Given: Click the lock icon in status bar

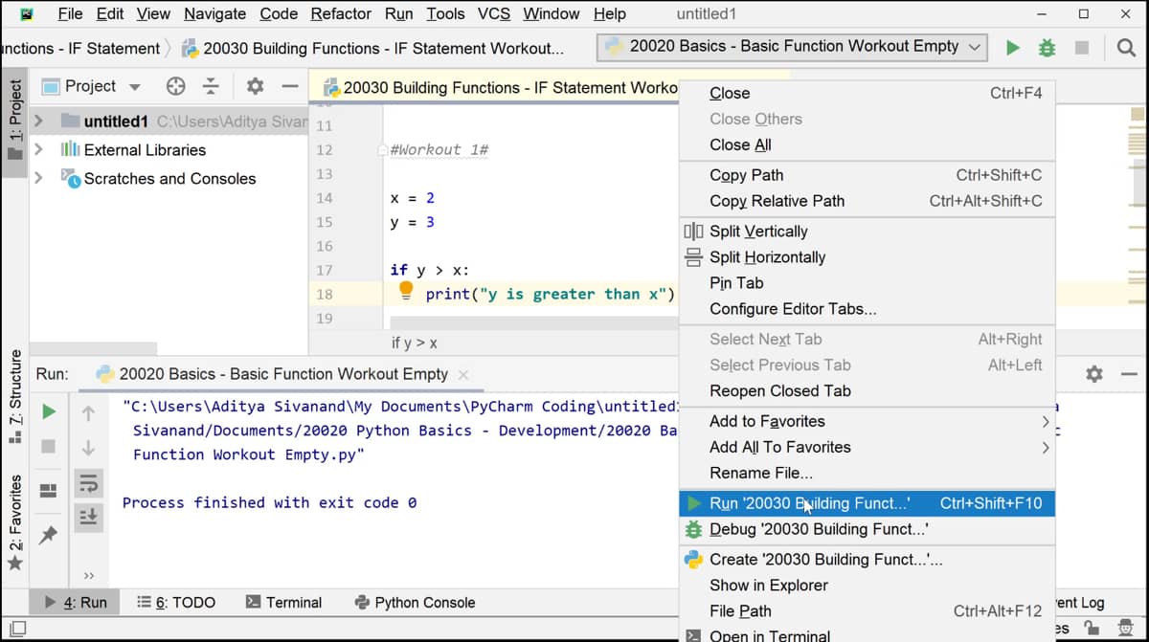Looking at the screenshot, I should pos(1092,628).
